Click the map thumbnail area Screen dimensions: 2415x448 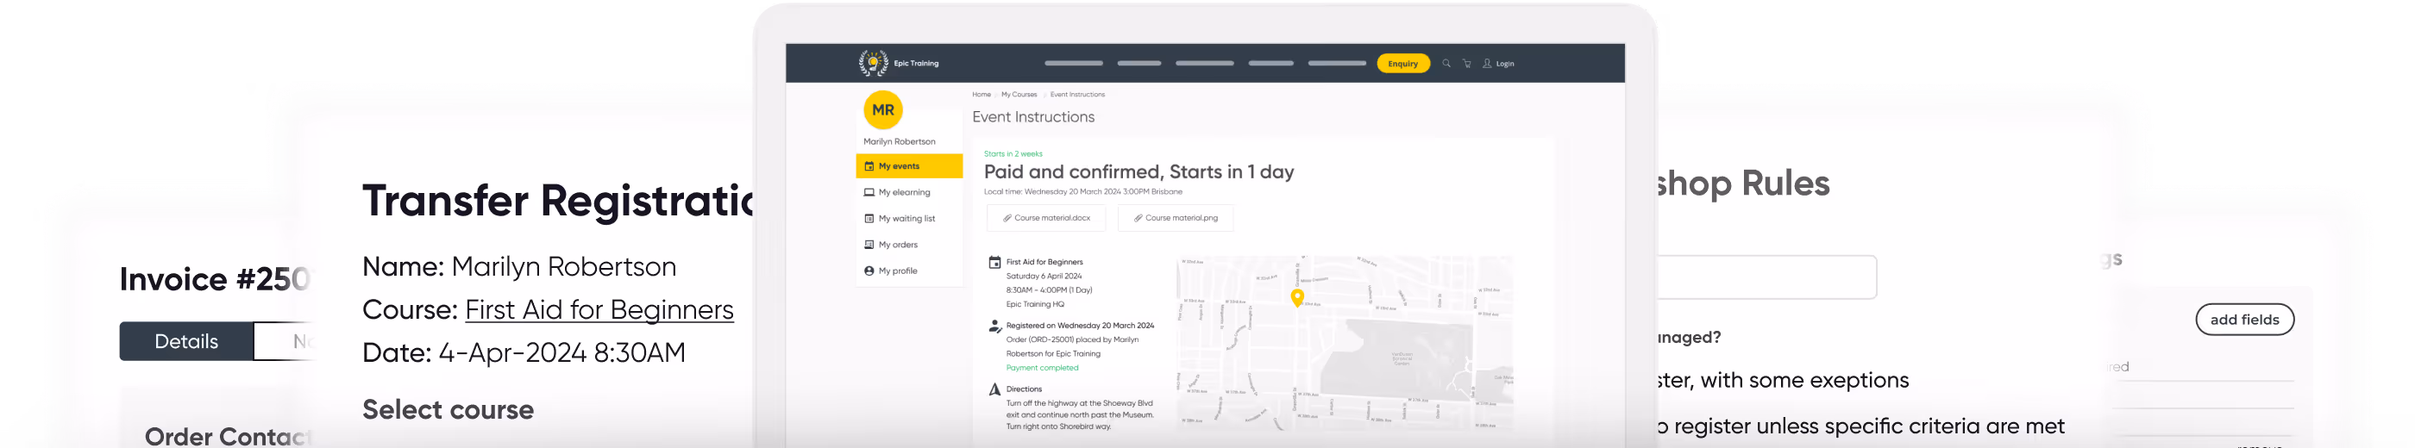tap(1345, 343)
